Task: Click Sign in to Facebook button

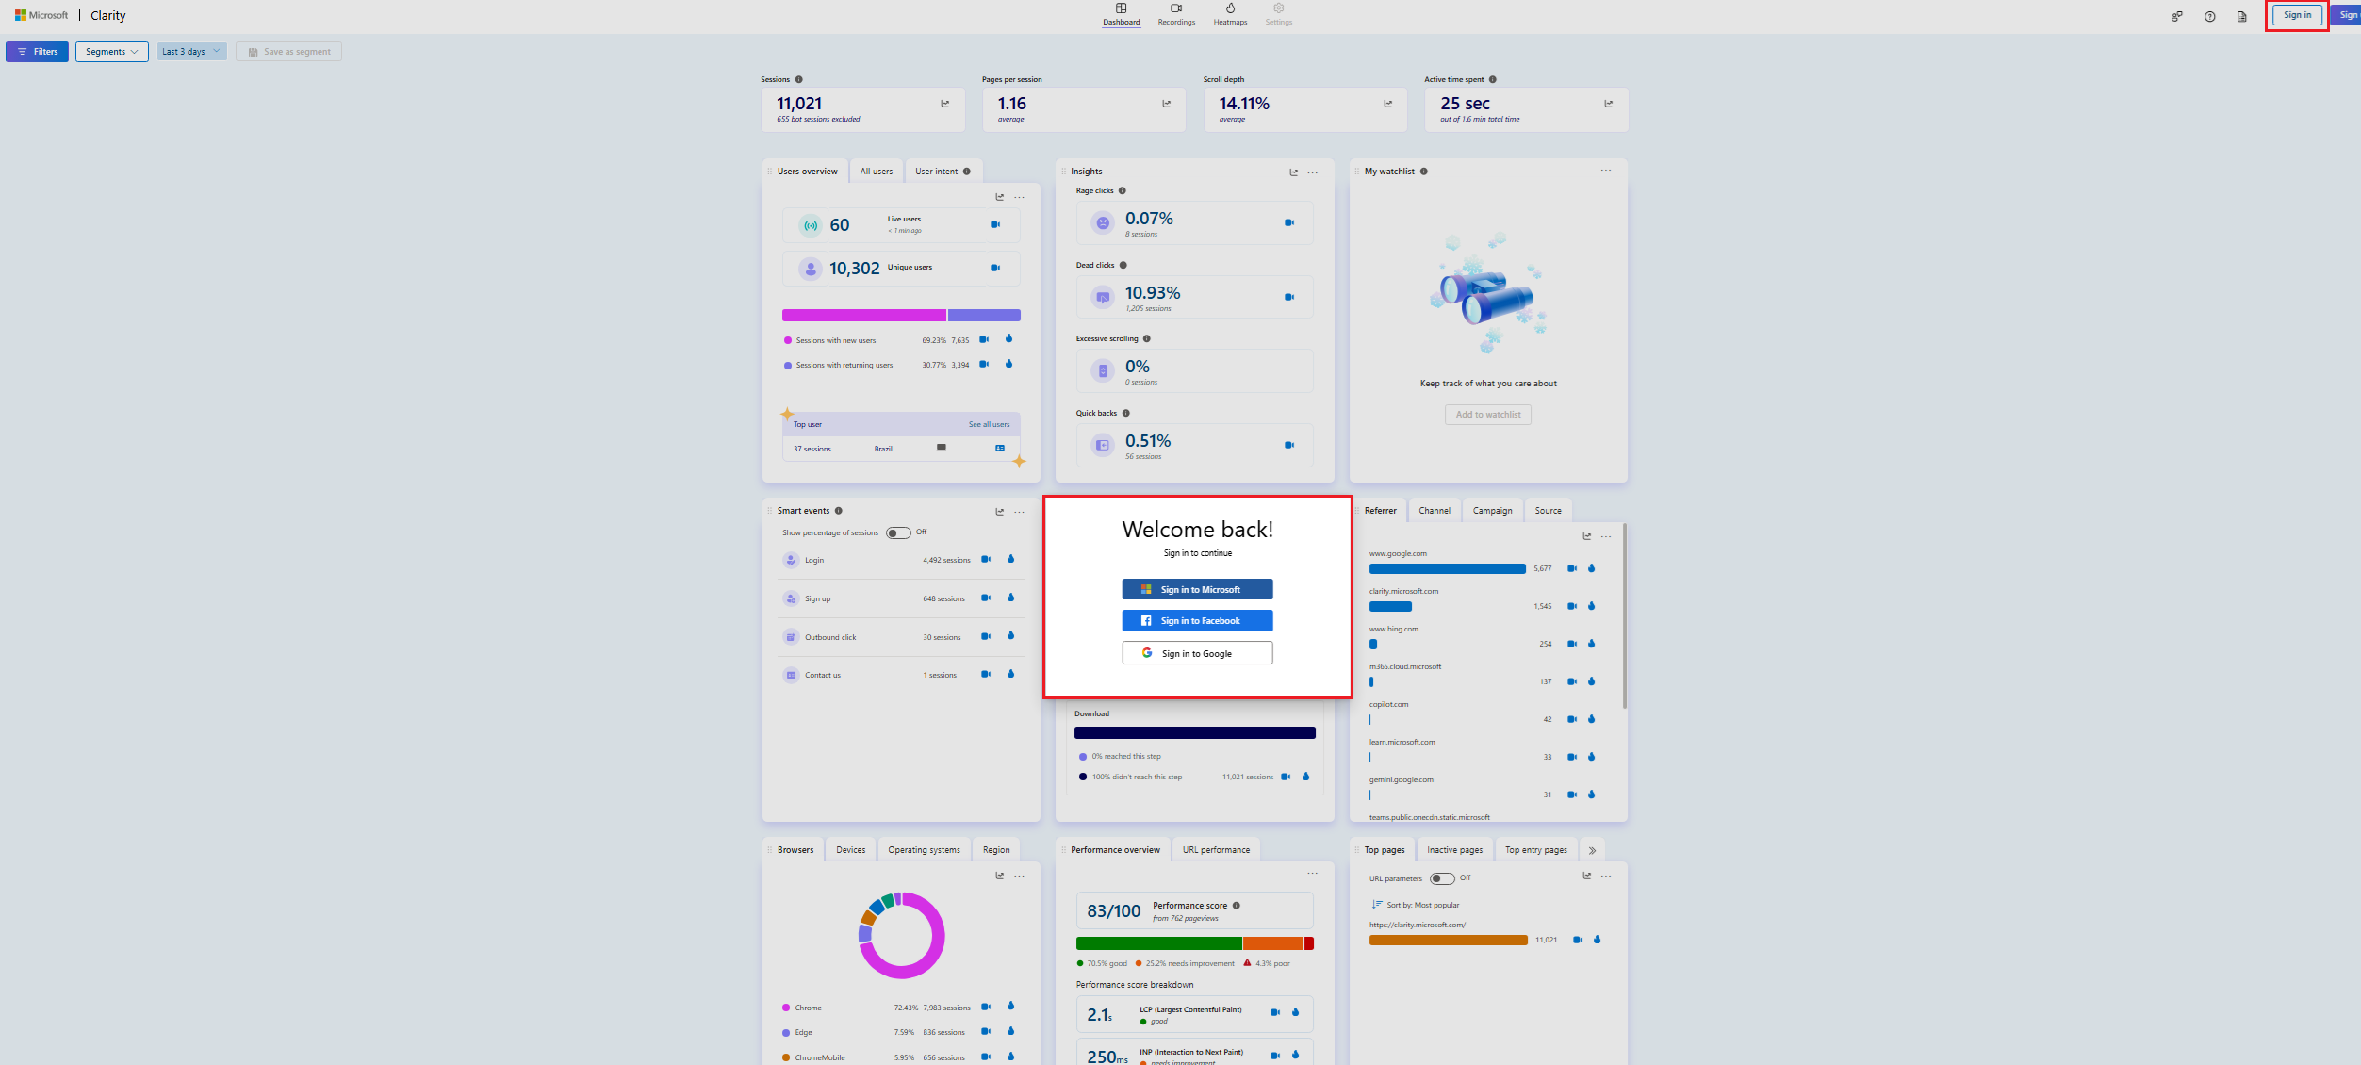Action: tap(1197, 620)
